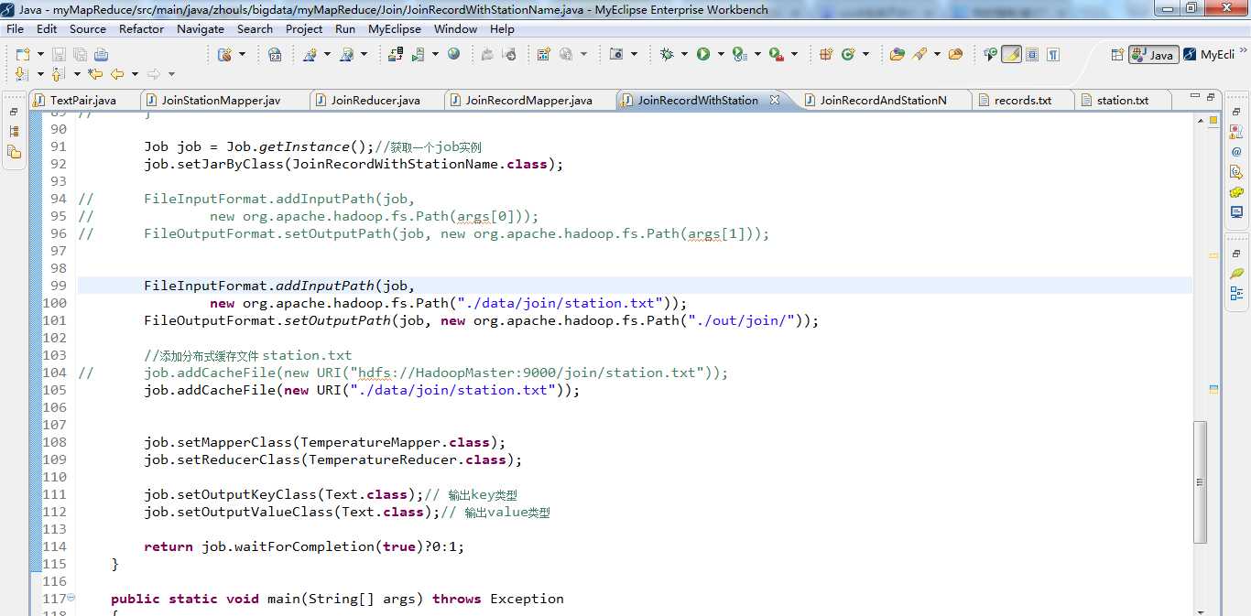Open the camera capture dropdown arrow

pos(634,54)
